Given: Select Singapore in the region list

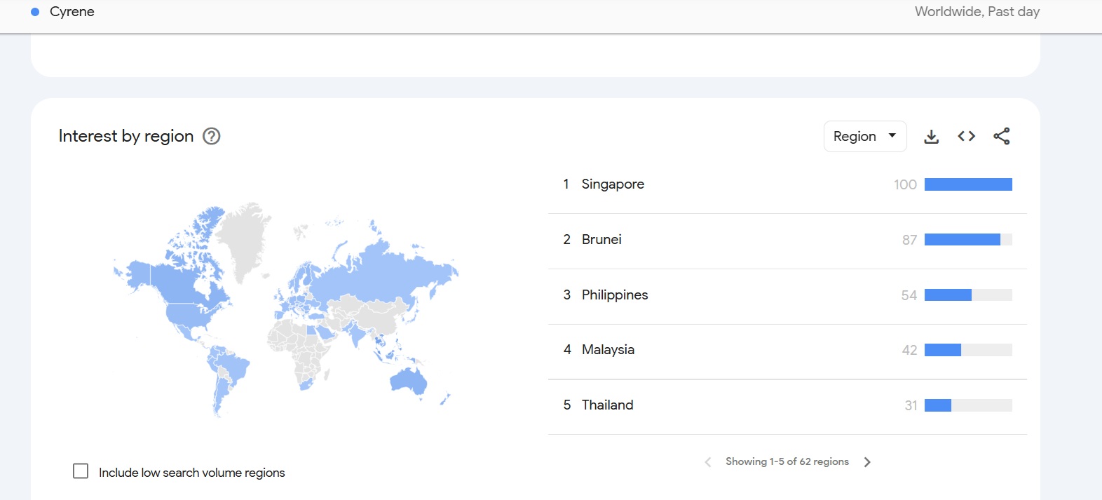Looking at the screenshot, I should (613, 184).
